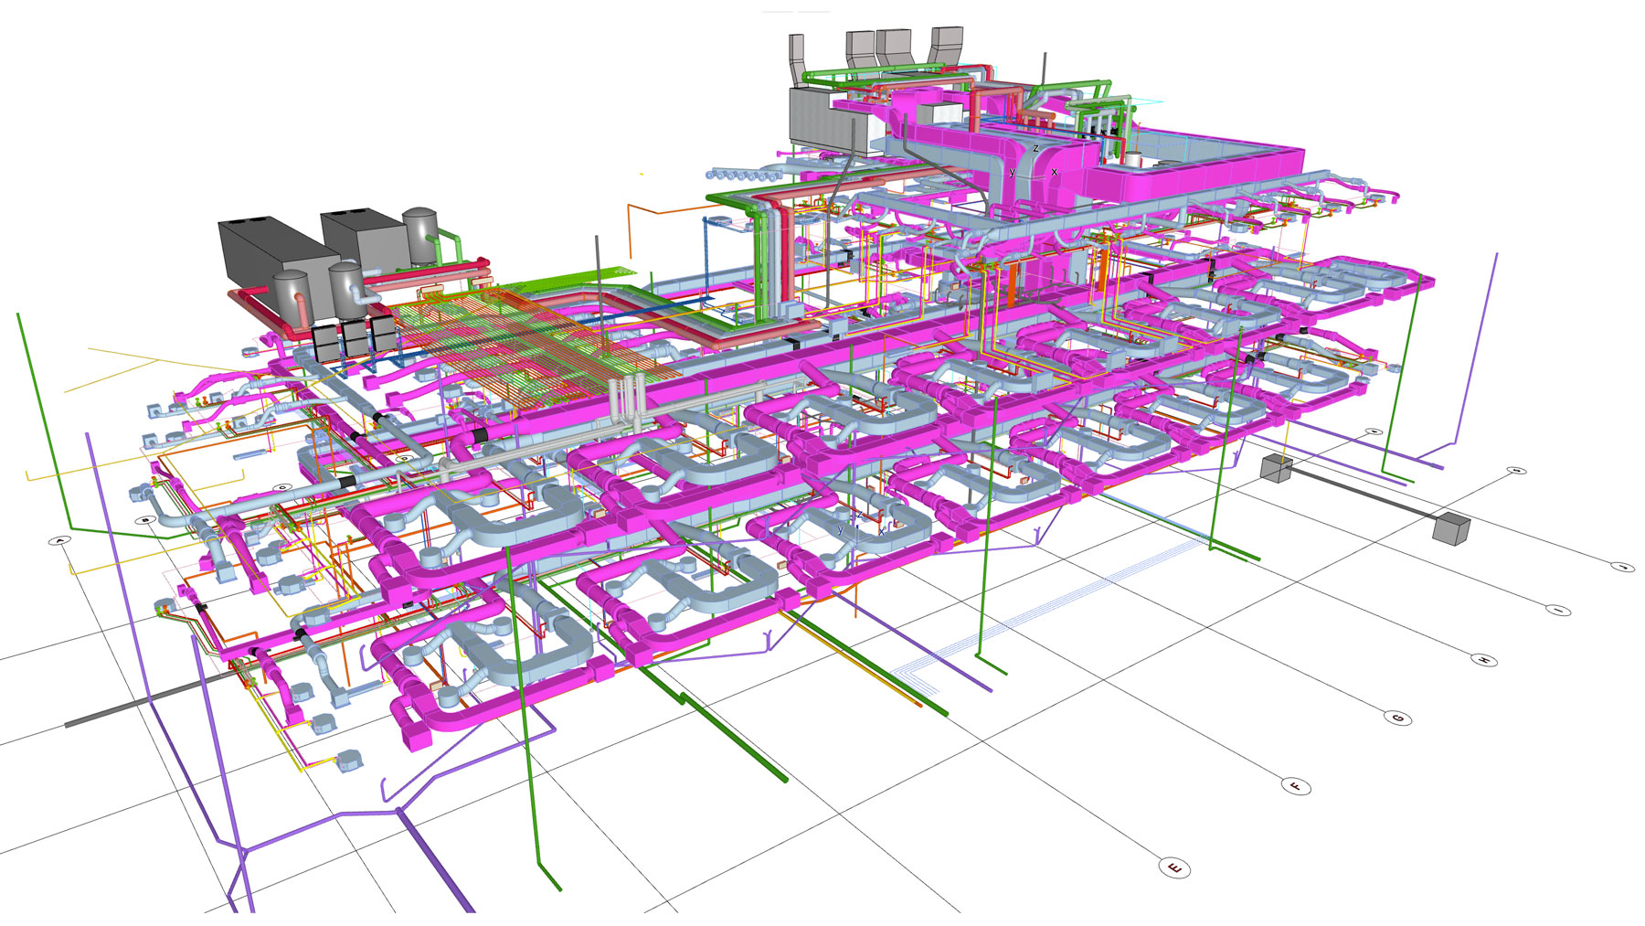Select the grid bubble F
The image size is (1645, 926).
[x=1296, y=786]
